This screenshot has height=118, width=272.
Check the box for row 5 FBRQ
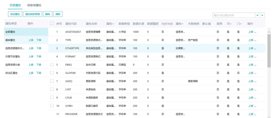pyautogui.click(x=52, y=65)
